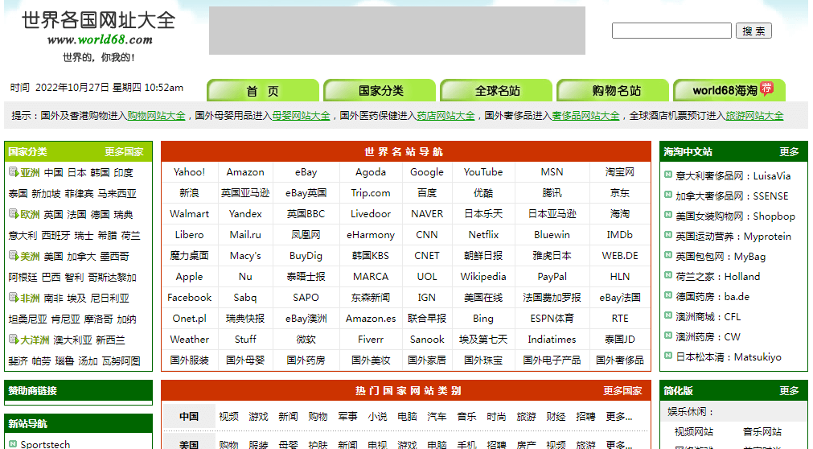Click the 亚洲 continent icon
The image size is (813, 449).
(14, 172)
